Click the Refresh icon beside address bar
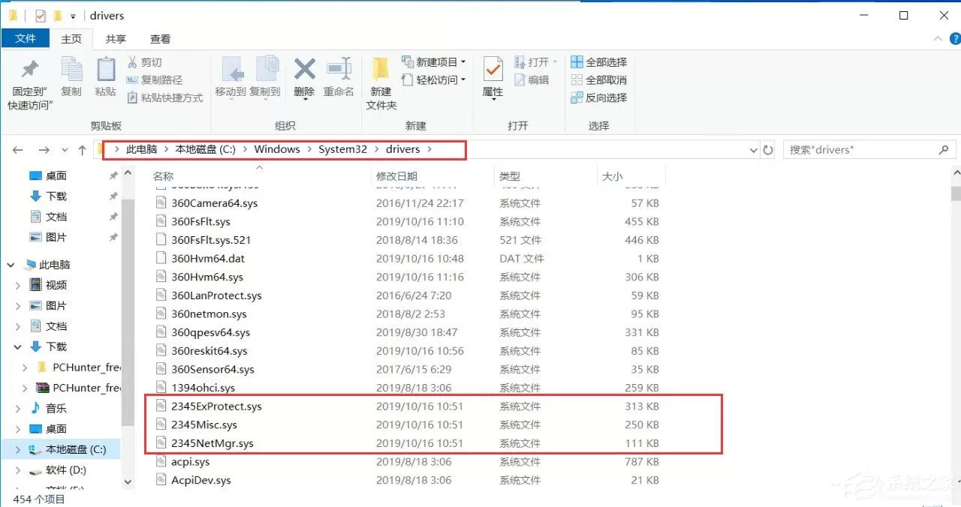This screenshot has width=961, height=507. (x=767, y=150)
